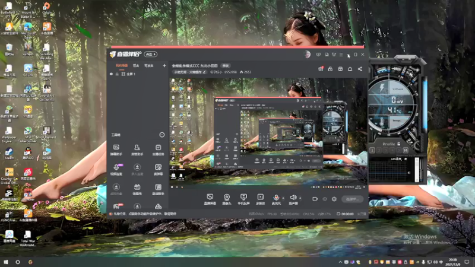Open the 主播任务 streamer tasks tool

[158, 150]
